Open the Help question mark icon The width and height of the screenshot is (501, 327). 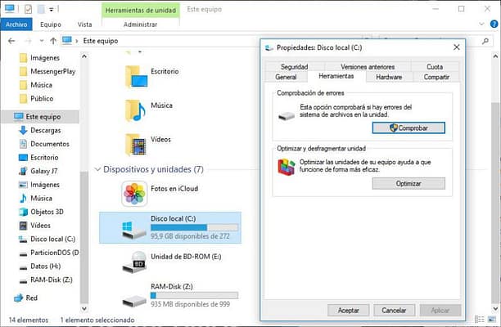(x=494, y=24)
